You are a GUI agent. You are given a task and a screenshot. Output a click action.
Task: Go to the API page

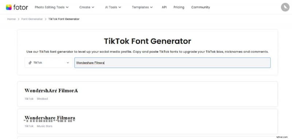click(164, 7)
